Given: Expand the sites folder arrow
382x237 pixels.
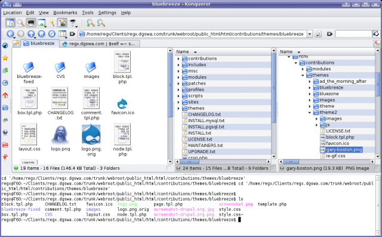Looking at the screenshot, I should point(178,102).
